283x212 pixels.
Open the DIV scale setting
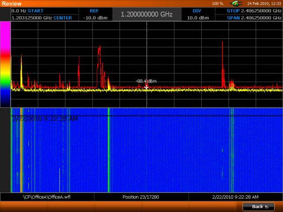(x=198, y=14)
